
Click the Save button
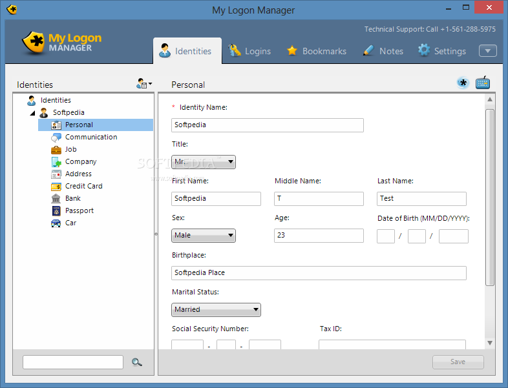pyautogui.click(x=458, y=362)
